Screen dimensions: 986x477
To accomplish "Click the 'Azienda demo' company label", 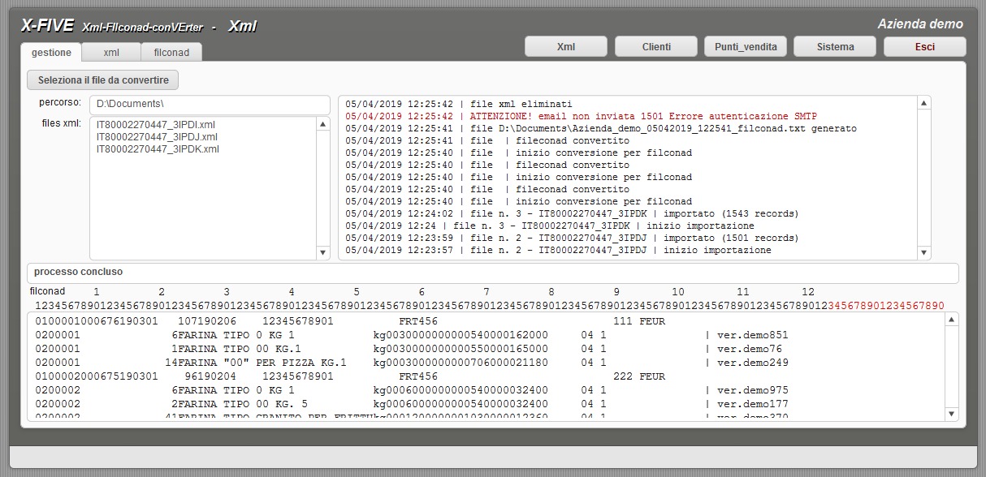I will [x=920, y=24].
